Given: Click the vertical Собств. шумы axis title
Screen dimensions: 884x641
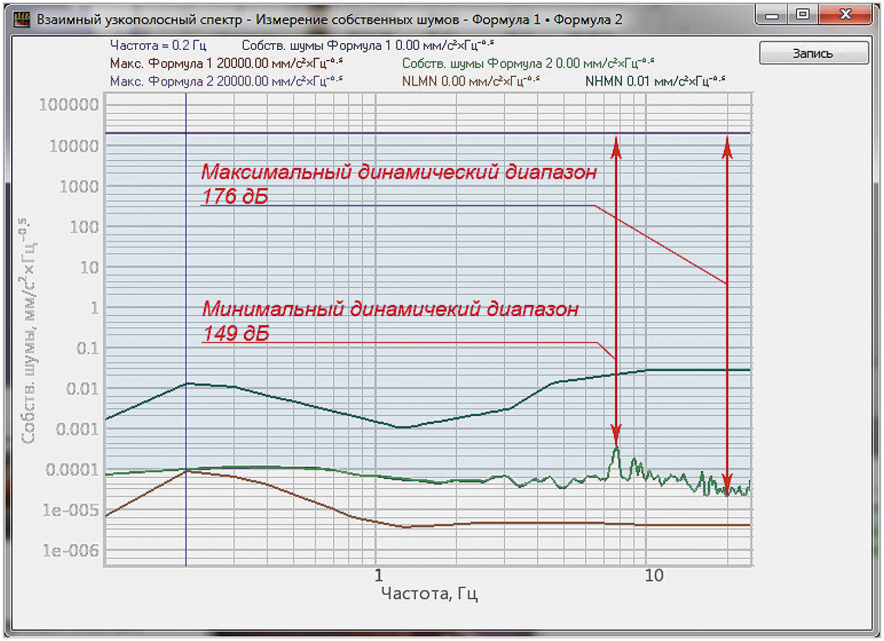Looking at the screenshot, I should [x=29, y=331].
